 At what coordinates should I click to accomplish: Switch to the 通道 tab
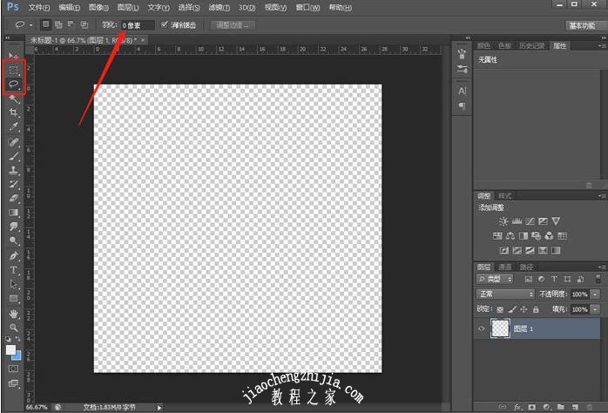[505, 267]
